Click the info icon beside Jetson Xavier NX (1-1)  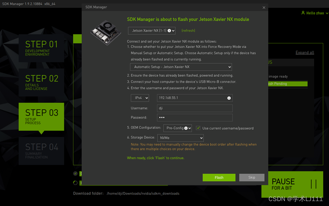(x=169, y=31)
